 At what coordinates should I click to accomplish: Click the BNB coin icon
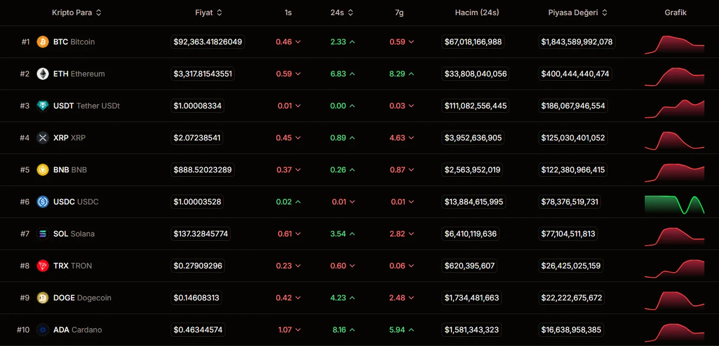pos(43,170)
